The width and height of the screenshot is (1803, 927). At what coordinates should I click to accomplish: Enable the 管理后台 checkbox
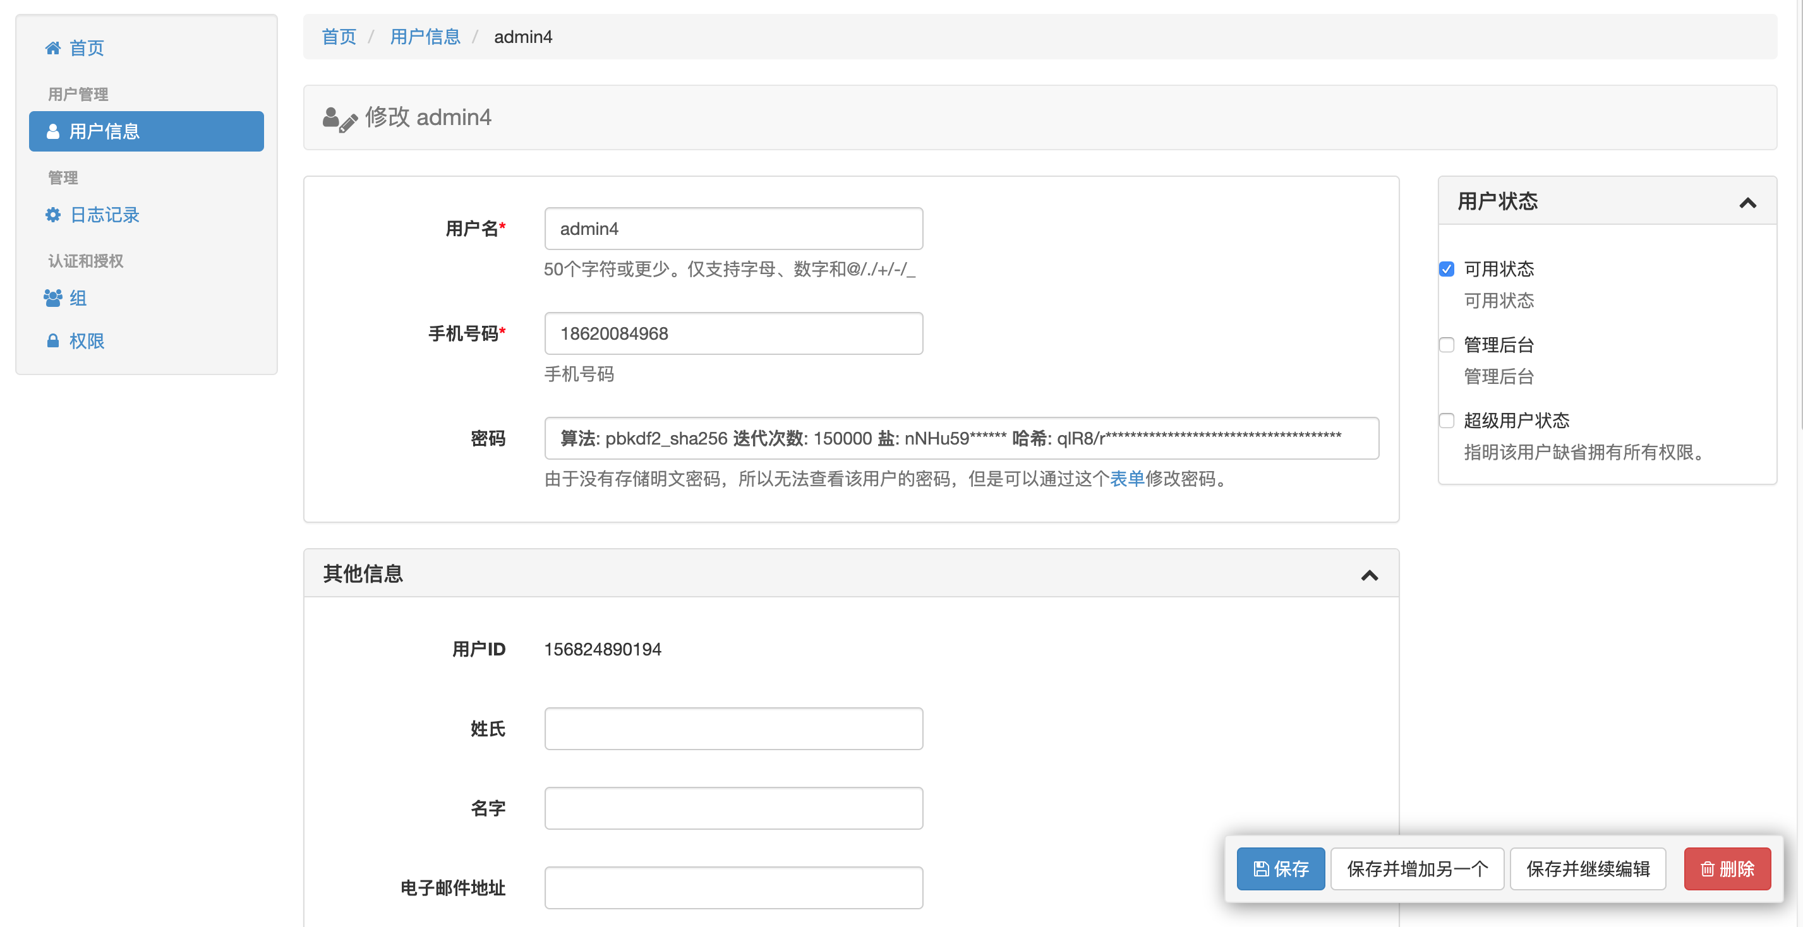pyautogui.click(x=1447, y=344)
